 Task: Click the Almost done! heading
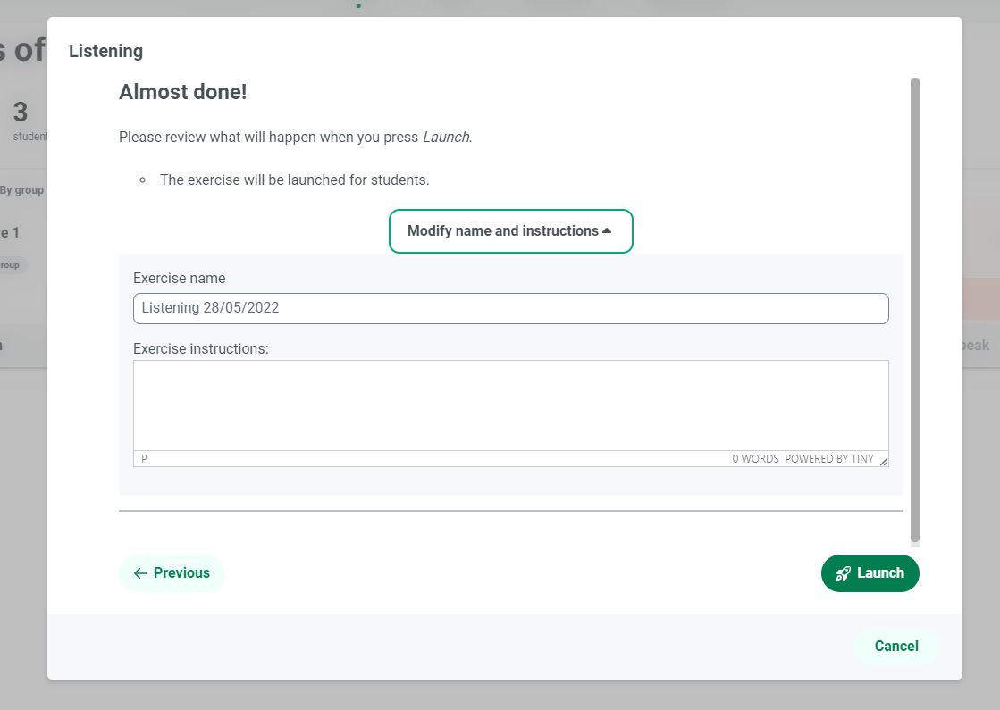[x=182, y=92]
